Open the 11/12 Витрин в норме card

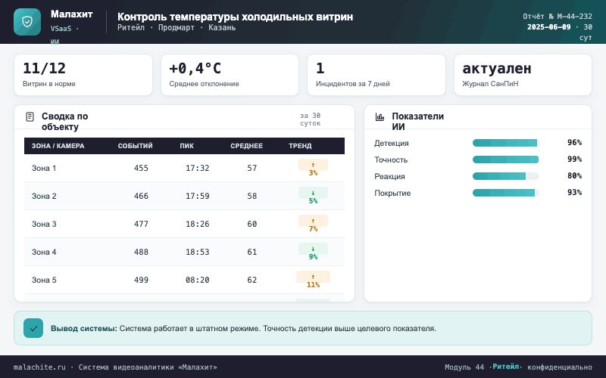[x=83, y=75]
